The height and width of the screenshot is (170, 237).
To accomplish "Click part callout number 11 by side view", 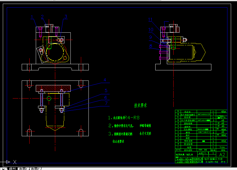I will pos(150,19).
